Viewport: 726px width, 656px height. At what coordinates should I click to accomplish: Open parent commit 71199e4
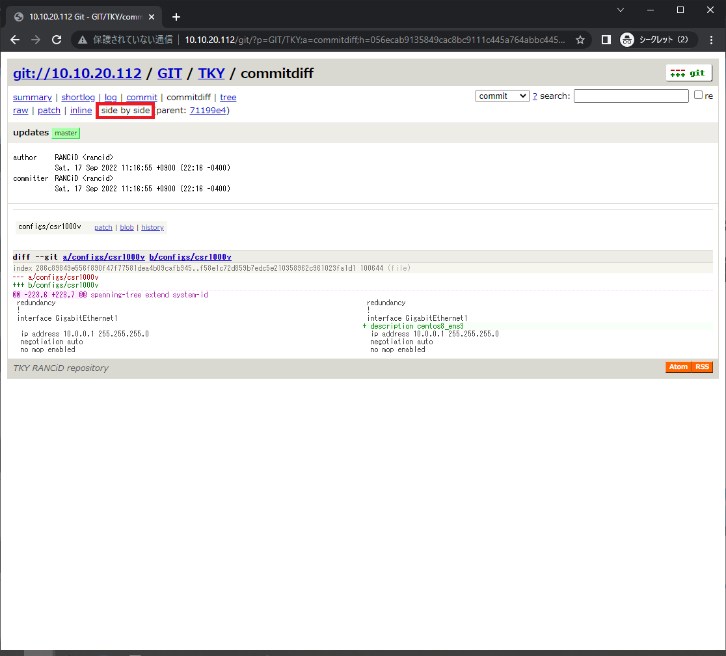pyautogui.click(x=208, y=111)
